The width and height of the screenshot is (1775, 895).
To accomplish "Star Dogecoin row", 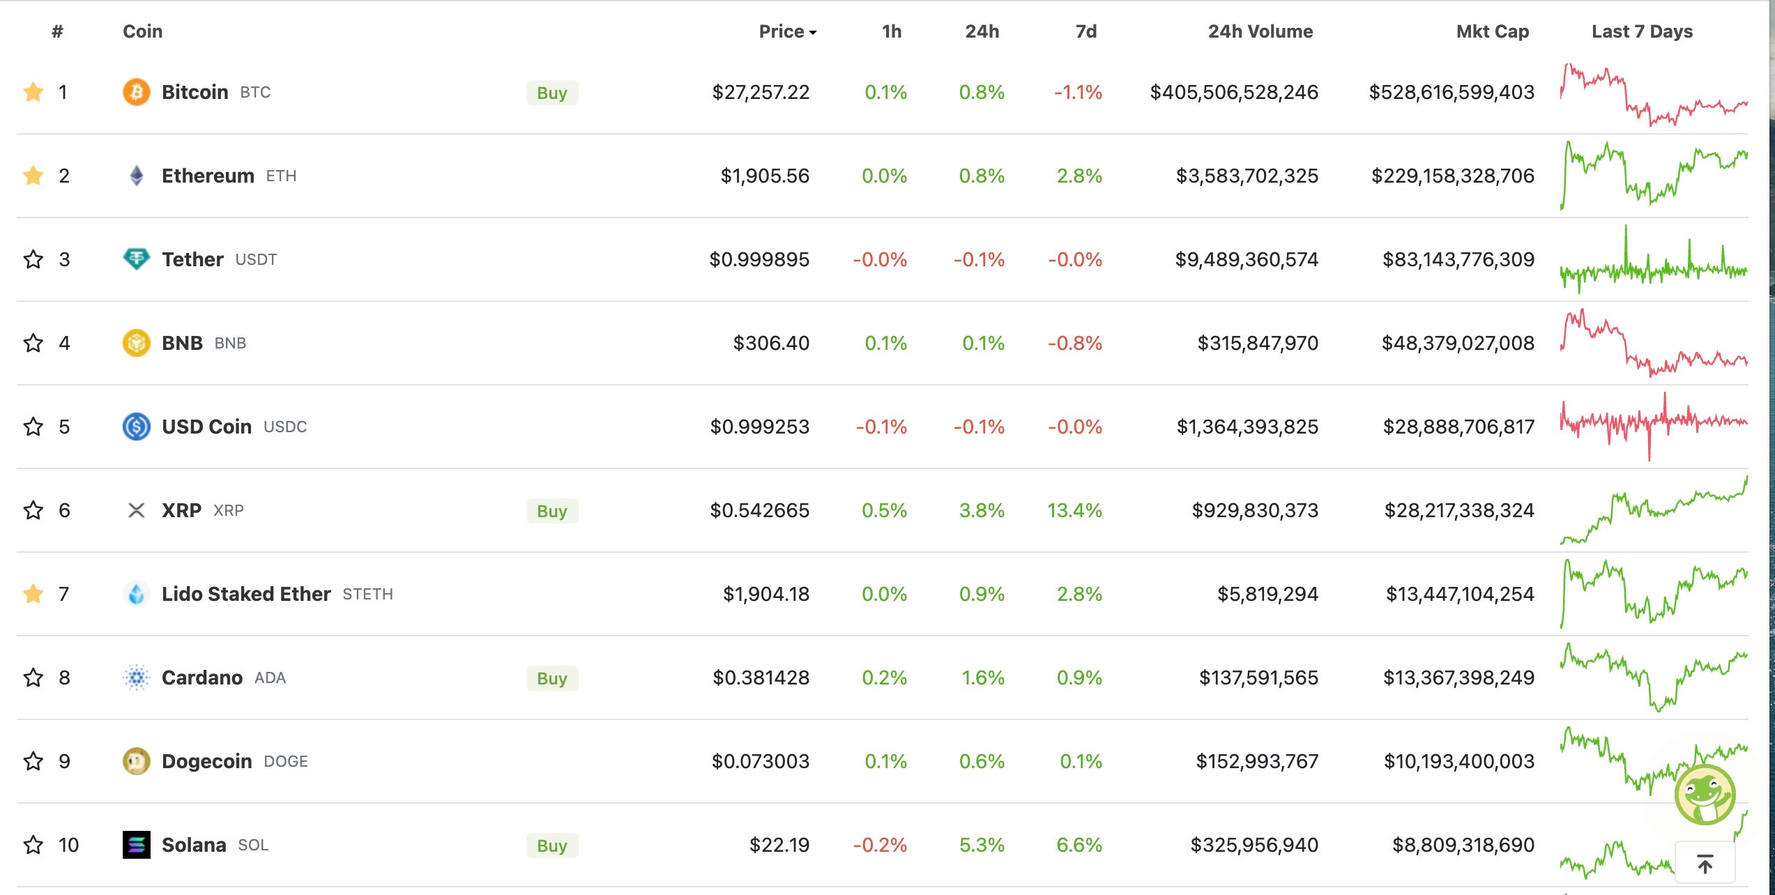I will coord(33,761).
